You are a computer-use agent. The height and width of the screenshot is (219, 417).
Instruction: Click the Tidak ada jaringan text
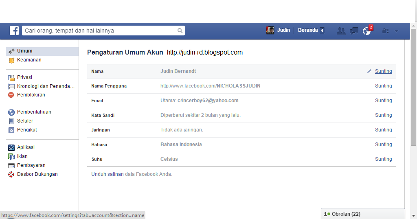point(182,130)
